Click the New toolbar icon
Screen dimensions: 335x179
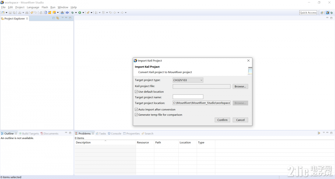click(3, 13)
